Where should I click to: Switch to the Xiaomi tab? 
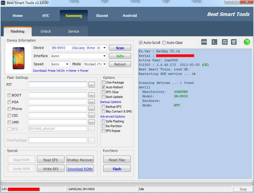click(102, 16)
